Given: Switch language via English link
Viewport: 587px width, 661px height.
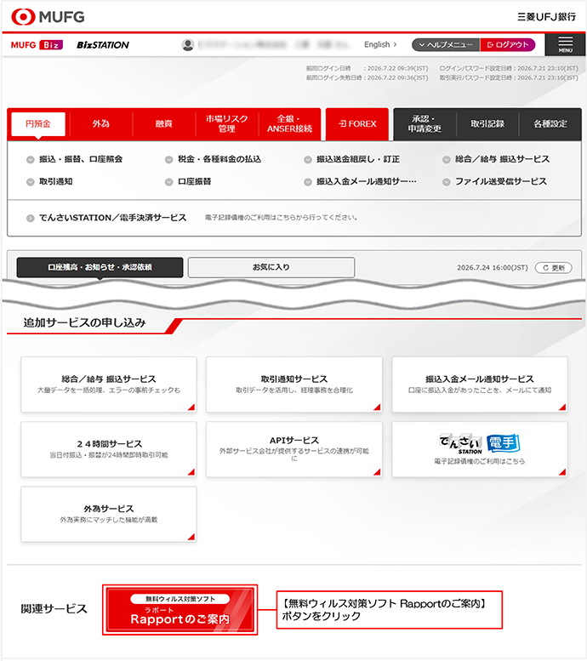Looking at the screenshot, I should click(380, 44).
